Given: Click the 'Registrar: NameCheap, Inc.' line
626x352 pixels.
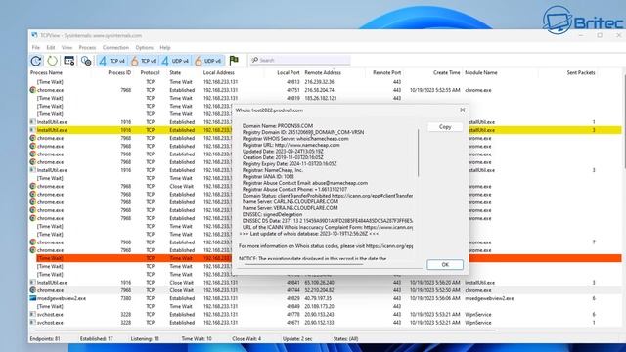Looking at the screenshot, I should point(272,170).
